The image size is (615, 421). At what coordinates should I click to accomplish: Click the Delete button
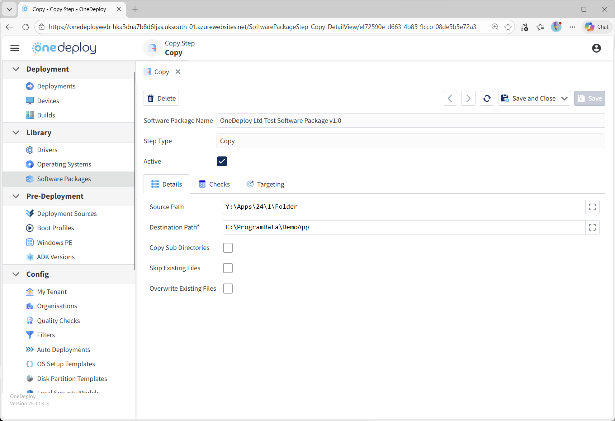(161, 98)
